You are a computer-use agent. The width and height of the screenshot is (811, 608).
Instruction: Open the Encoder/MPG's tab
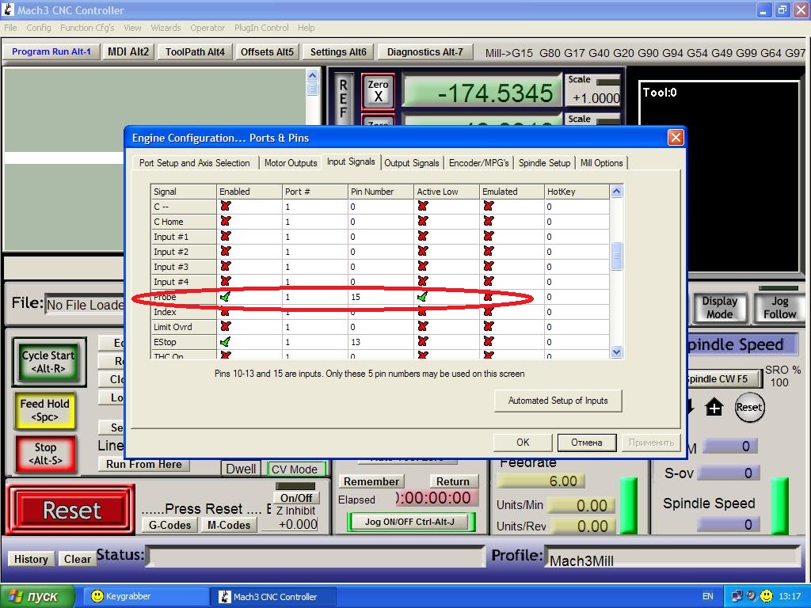point(479,163)
